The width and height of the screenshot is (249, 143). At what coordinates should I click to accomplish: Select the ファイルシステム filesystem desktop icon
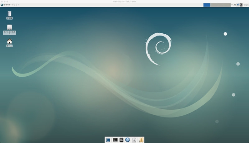[x=9, y=30]
